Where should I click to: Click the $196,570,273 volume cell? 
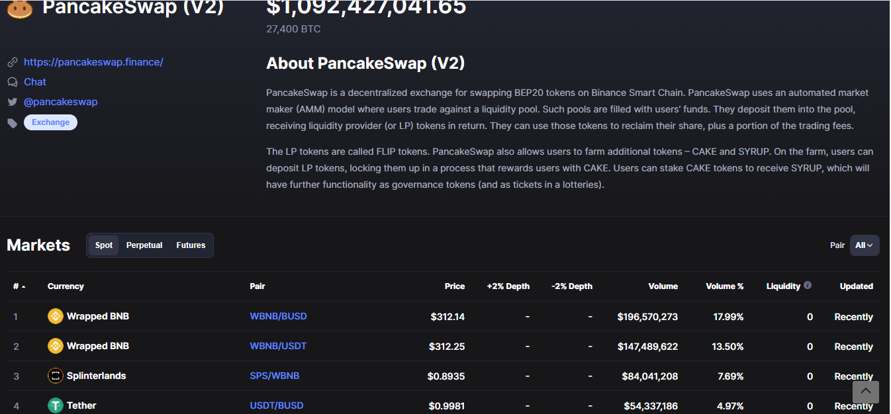click(647, 317)
